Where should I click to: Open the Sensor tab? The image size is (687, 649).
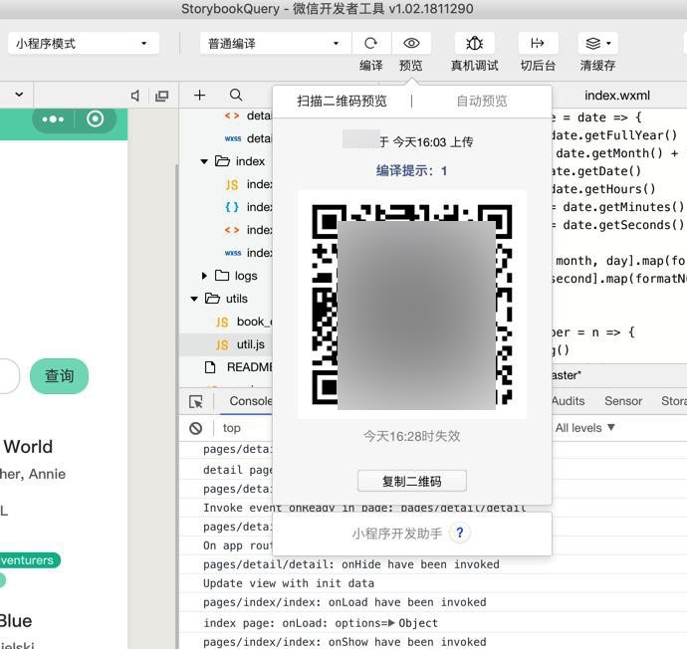tap(623, 401)
